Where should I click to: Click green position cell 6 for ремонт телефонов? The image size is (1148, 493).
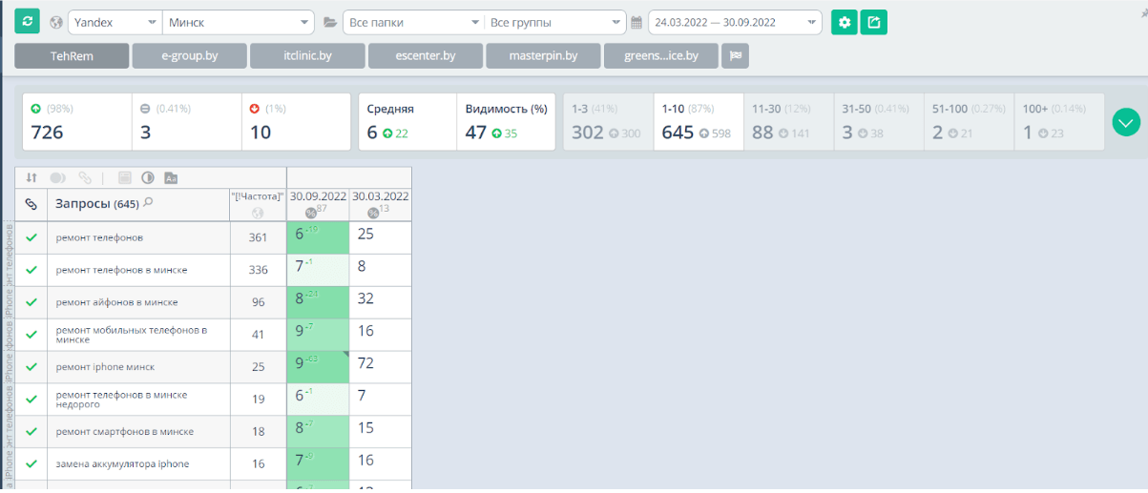pyautogui.click(x=318, y=237)
